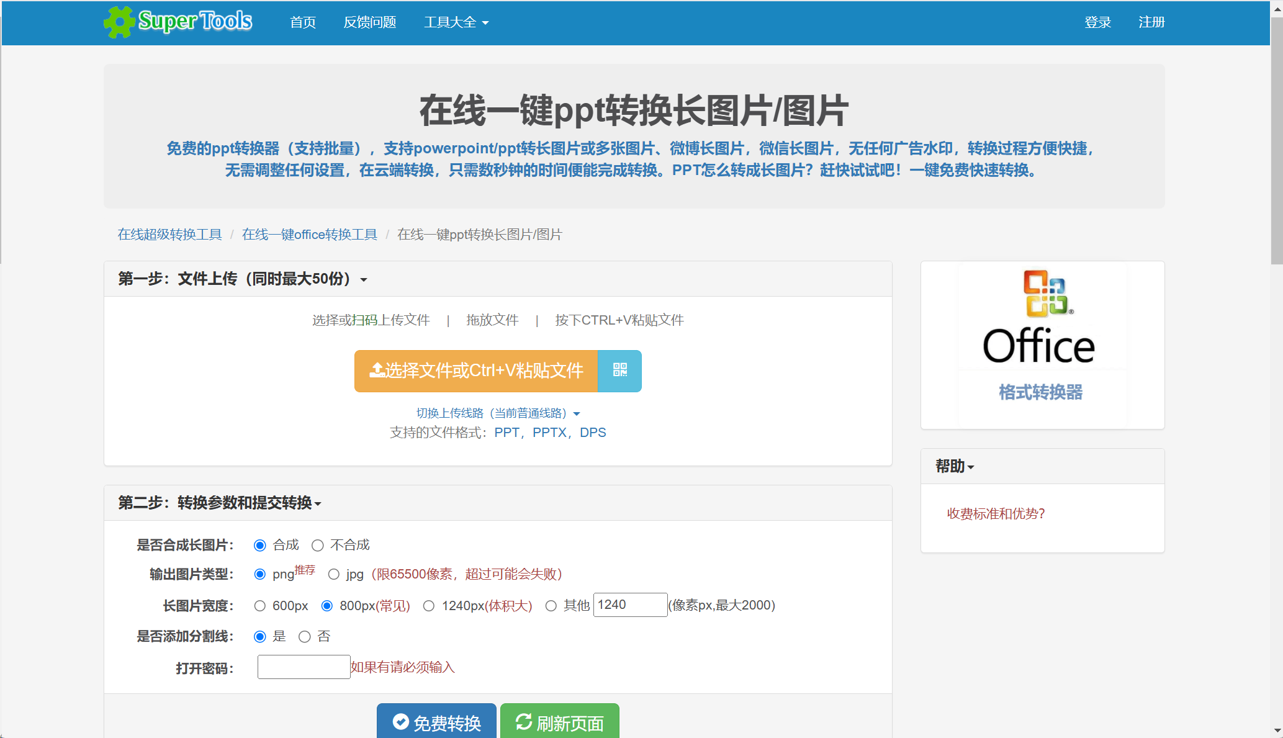Select 否 for adding divider line
1283x738 pixels.
(305, 637)
